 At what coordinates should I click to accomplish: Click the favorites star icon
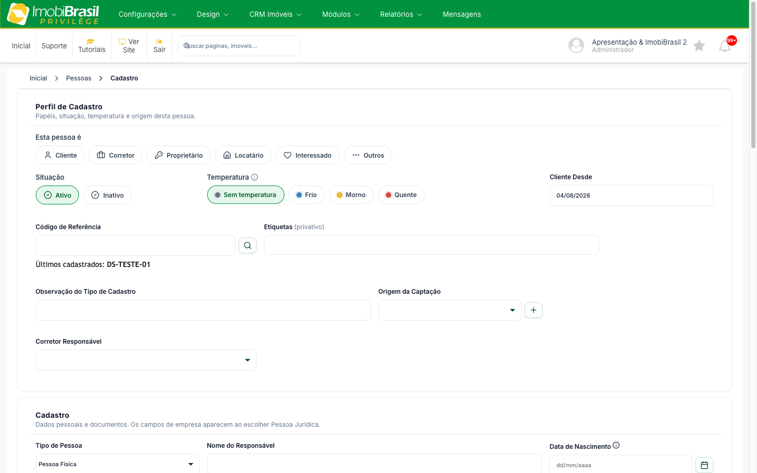699,46
